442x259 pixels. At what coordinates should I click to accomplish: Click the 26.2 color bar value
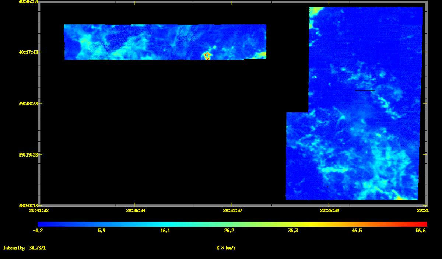pos(229,231)
